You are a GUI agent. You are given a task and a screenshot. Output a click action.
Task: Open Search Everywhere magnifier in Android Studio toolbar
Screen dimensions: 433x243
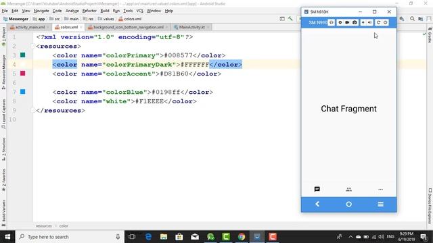point(412,19)
